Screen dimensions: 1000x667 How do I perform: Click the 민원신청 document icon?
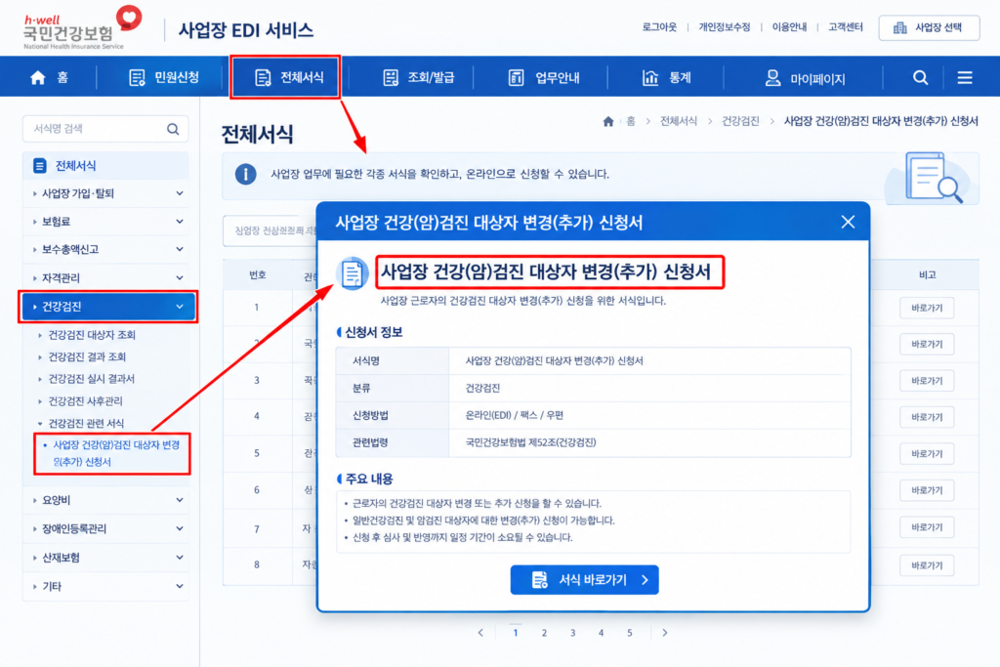pos(137,78)
